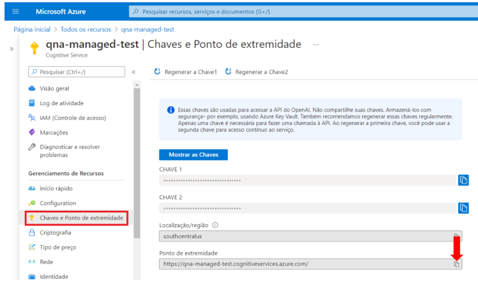Click the Início rápido cloud icon

(32, 188)
